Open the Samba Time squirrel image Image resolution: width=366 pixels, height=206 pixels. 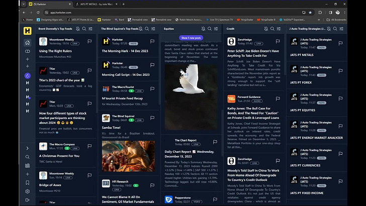(x=128, y=156)
